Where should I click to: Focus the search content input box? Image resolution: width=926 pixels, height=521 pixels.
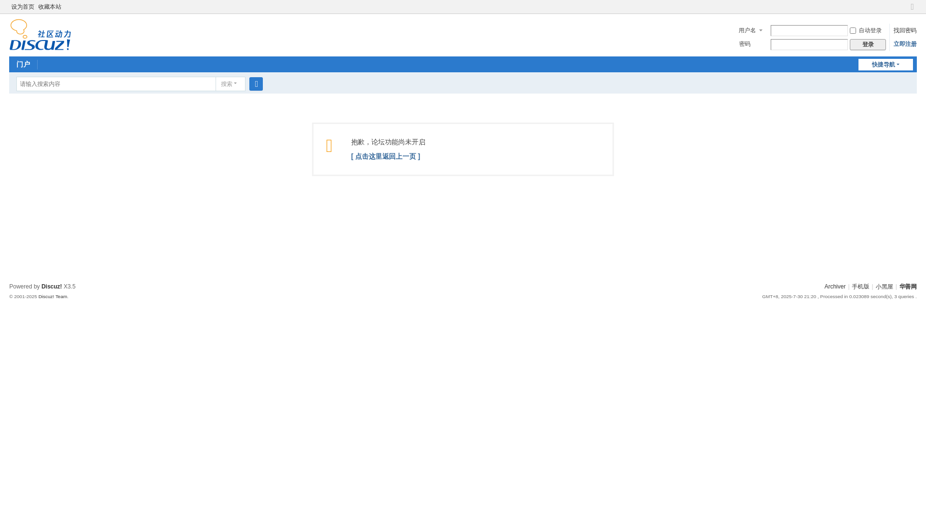pyautogui.click(x=116, y=84)
